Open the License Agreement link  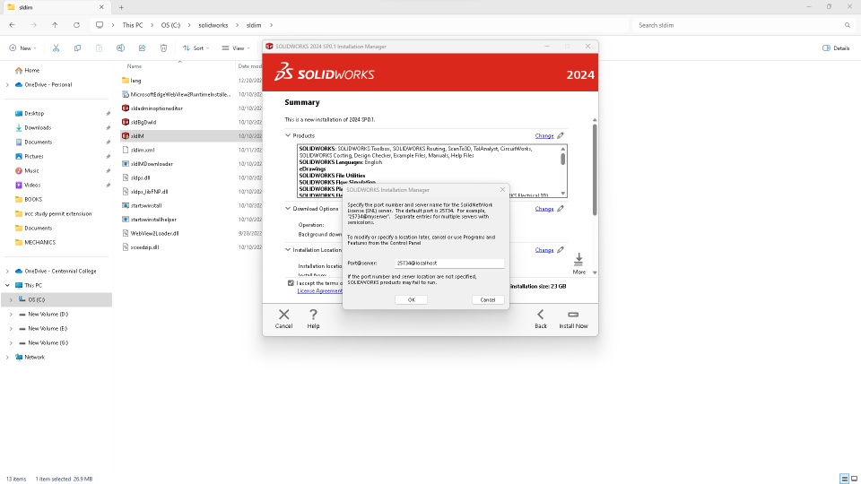click(x=319, y=290)
